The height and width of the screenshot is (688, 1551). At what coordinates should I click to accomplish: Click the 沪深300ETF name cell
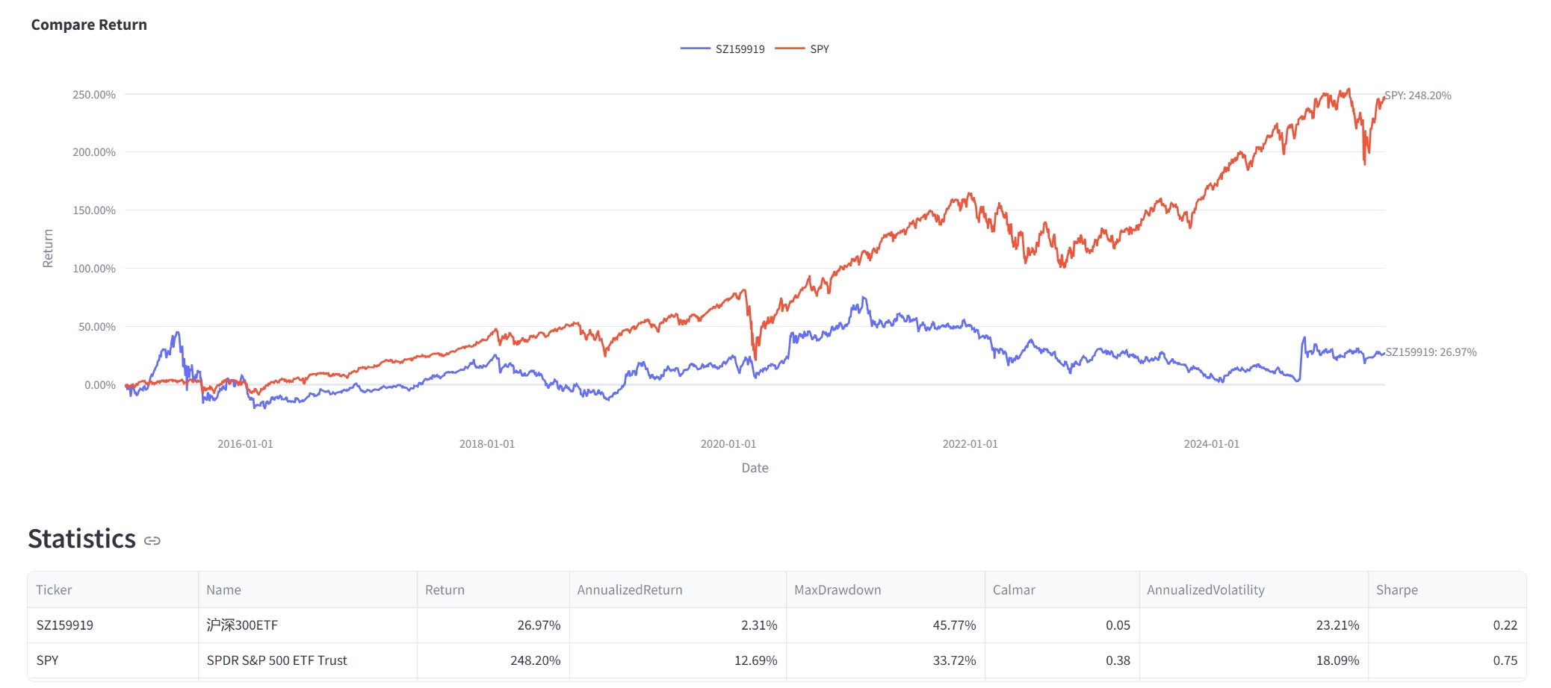tap(242, 625)
